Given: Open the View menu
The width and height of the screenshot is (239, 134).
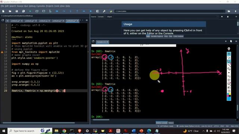Looking at the screenshot, I should pos(62,6).
